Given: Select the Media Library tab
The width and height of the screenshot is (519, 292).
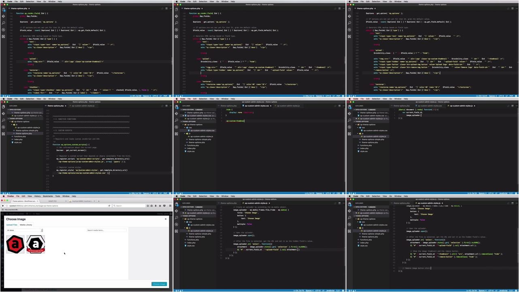Looking at the screenshot, I should click(x=26, y=225).
